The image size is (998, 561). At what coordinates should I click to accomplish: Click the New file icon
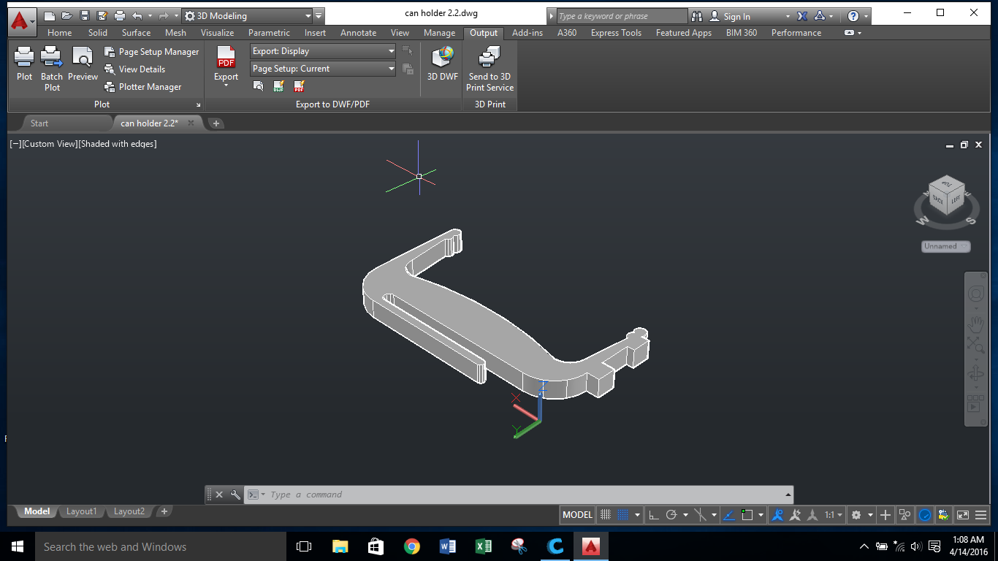point(50,16)
